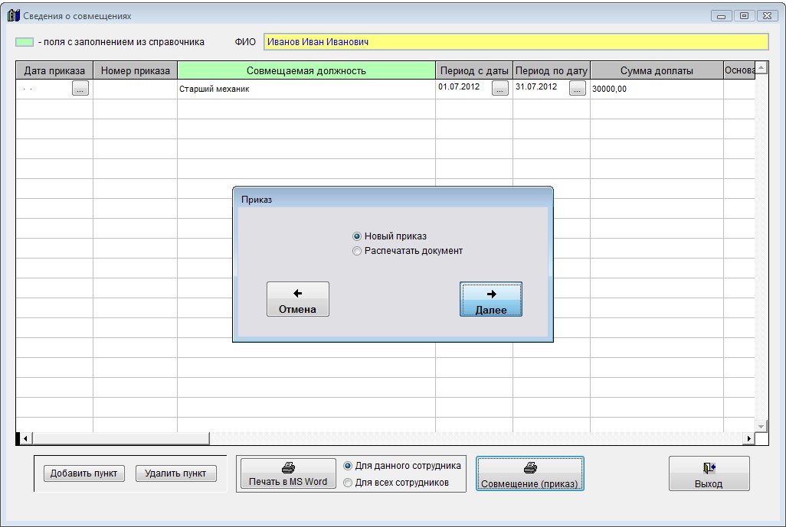
Task: Click the application book icon in title bar
Action: coord(14,15)
